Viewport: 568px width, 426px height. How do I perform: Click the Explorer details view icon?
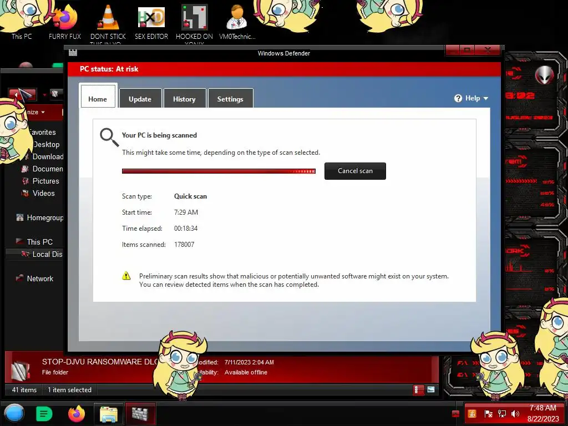click(x=418, y=390)
